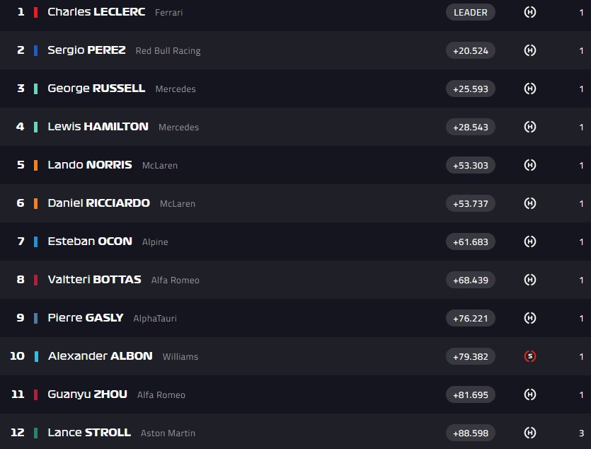591x449 pixels.
Task: Click Stroll's hard tyre icon
Action: pos(529,433)
